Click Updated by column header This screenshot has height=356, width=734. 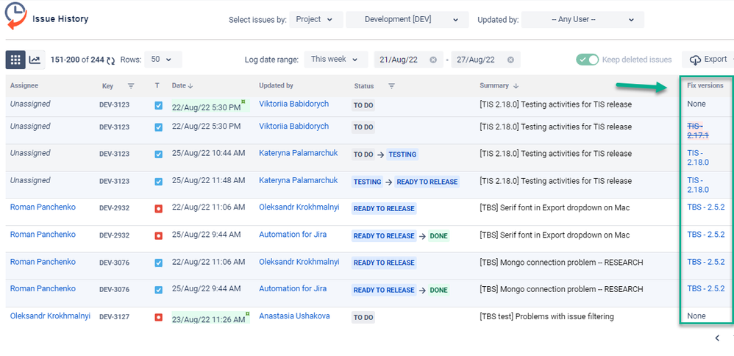tap(277, 86)
